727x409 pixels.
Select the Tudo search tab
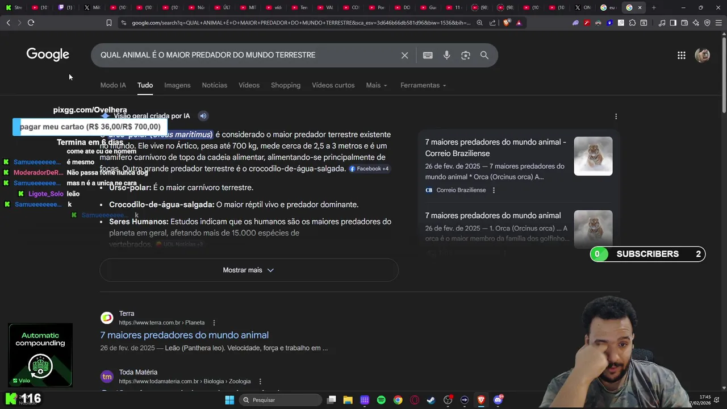[145, 85]
